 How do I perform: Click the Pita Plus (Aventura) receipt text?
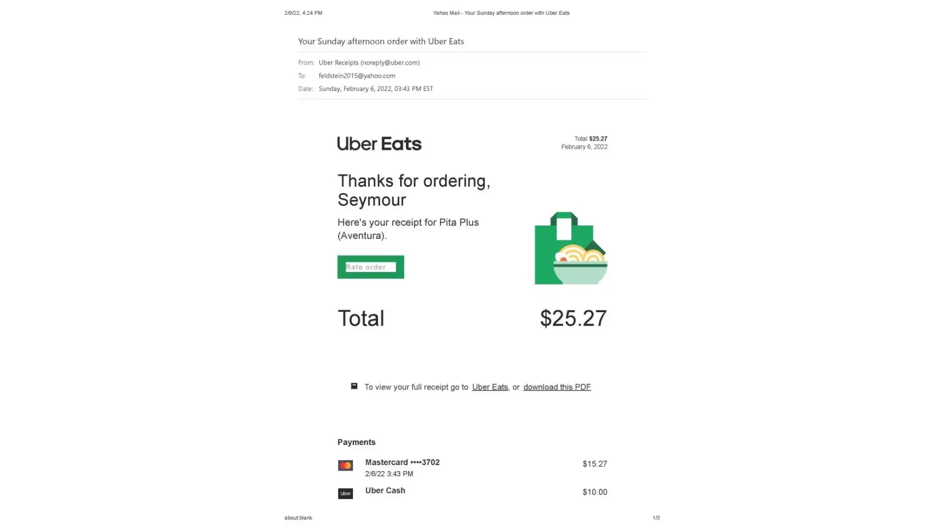pyautogui.click(x=408, y=229)
